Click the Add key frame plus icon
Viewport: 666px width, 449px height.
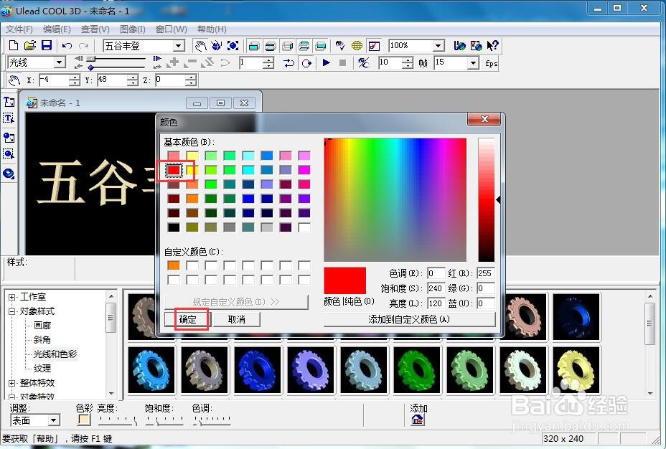173,63
